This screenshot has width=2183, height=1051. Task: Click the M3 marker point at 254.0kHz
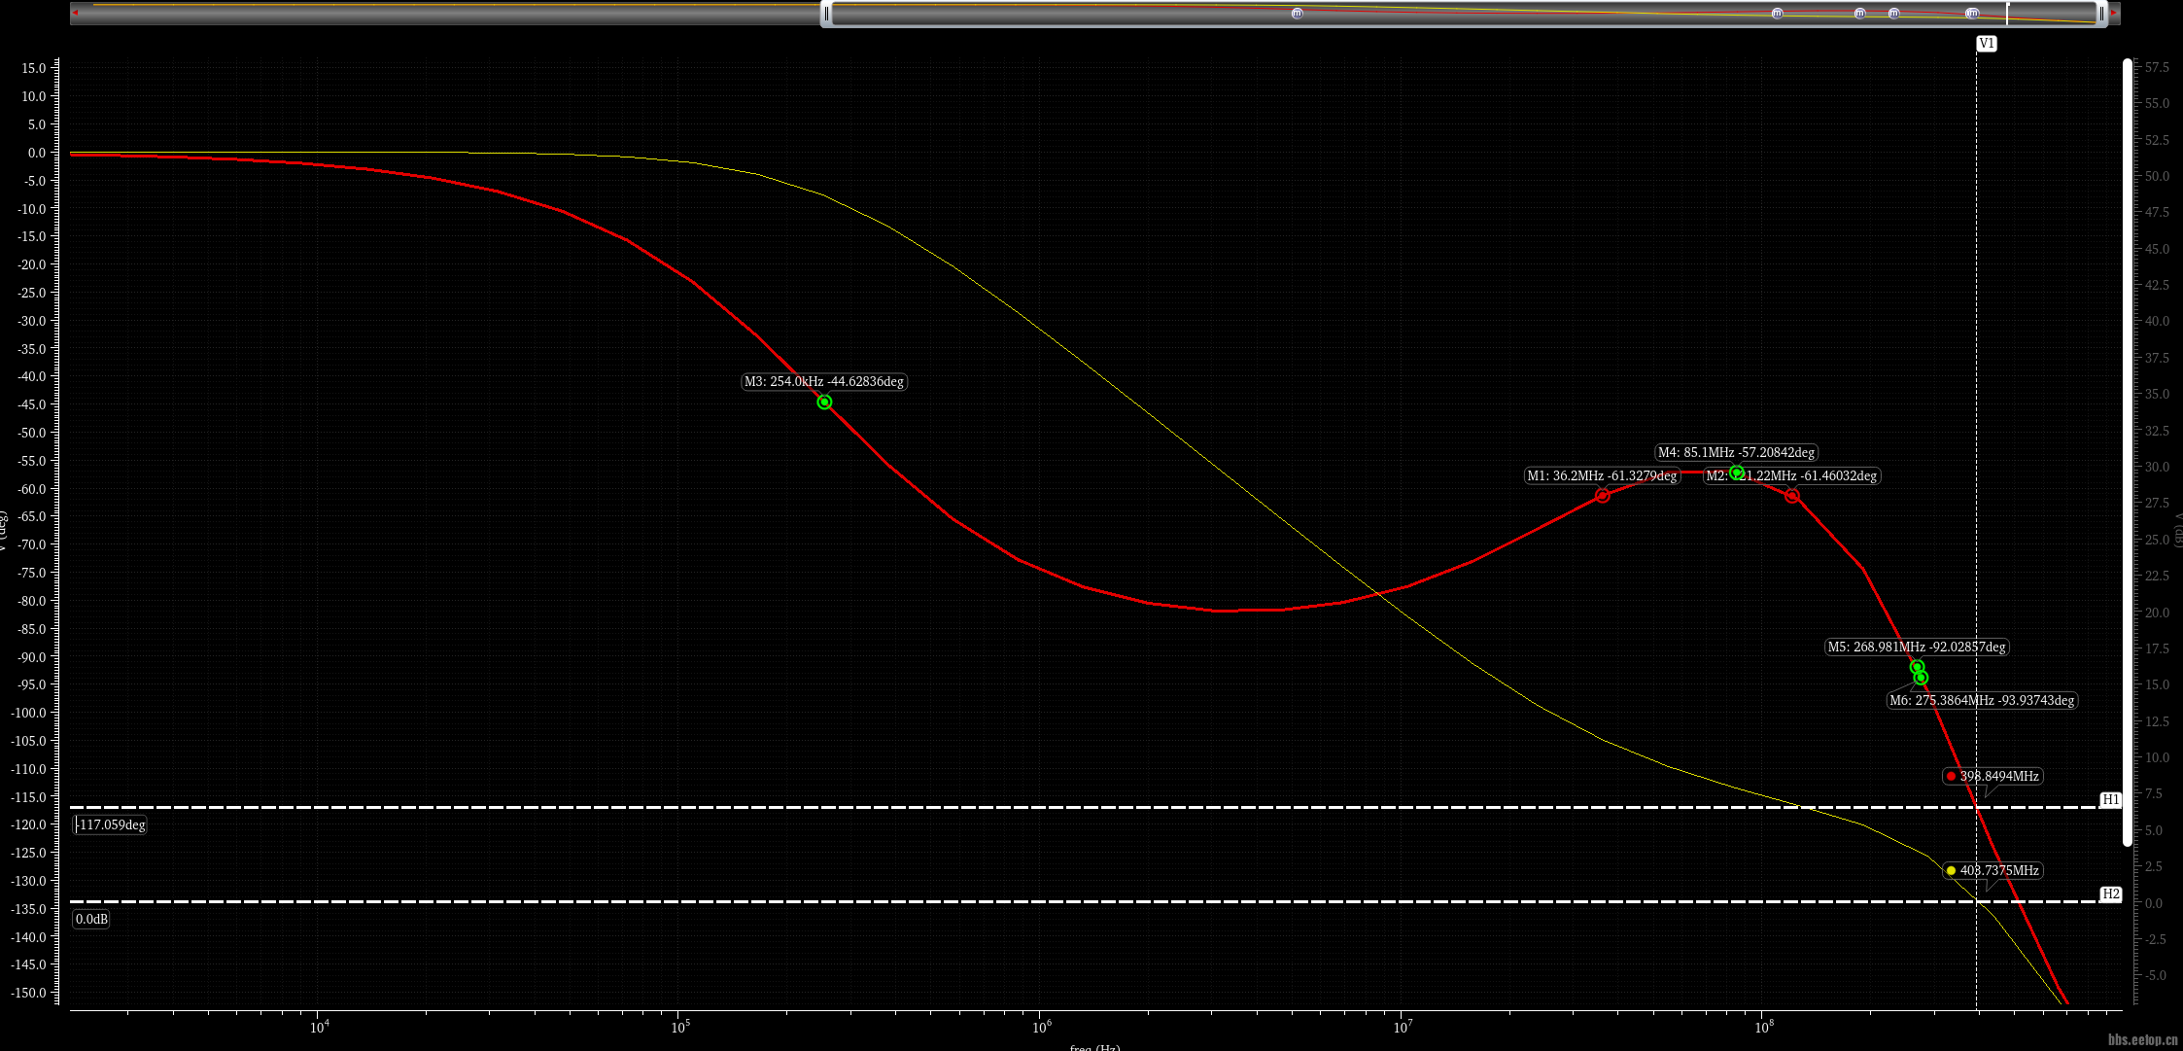coord(824,403)
